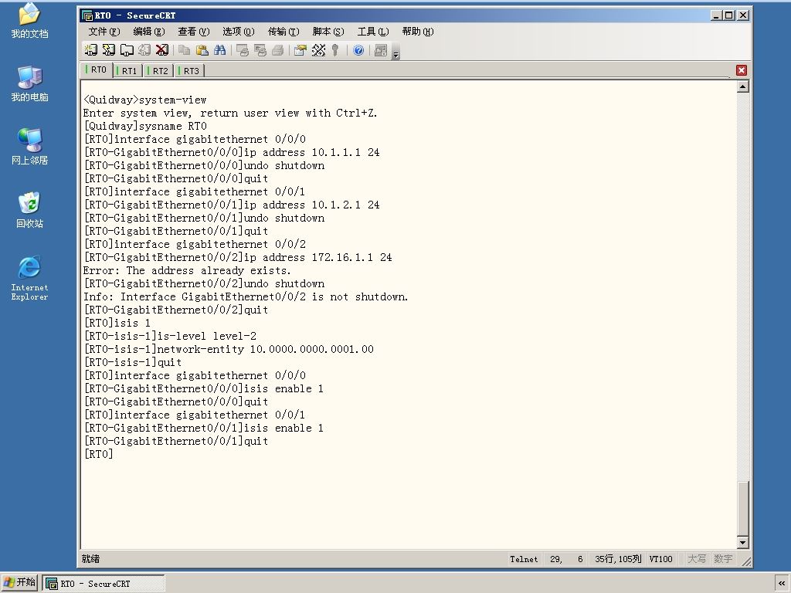Screen dimensions: 791x593
Task: Click the taskbar tray expand chevron
Action: [x=782, y=584]
